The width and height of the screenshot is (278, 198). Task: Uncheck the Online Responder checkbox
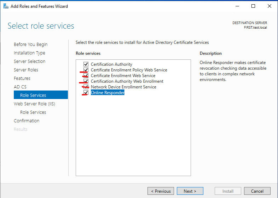pos(86,93)
